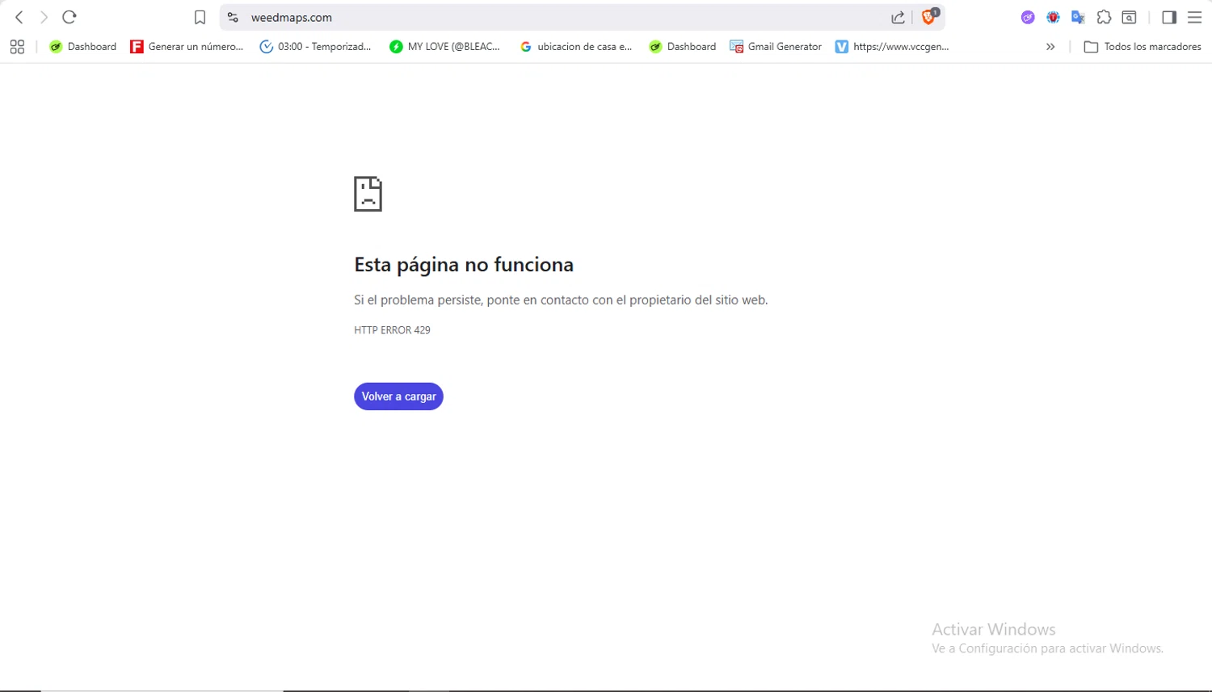
Task: Click the 'HTTP ERROR 429' text
Action: 392,330
